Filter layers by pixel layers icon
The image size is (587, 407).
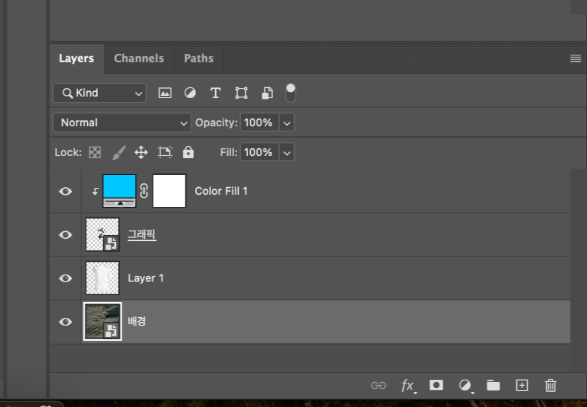(165, 93)
